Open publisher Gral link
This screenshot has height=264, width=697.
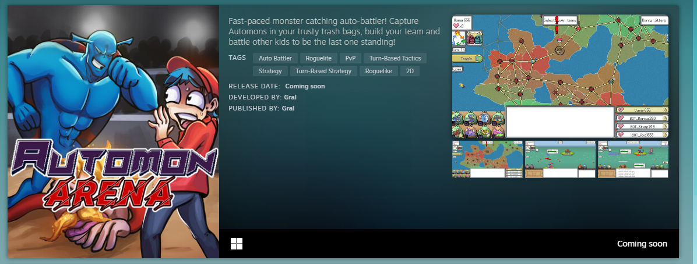click(288, 108)
